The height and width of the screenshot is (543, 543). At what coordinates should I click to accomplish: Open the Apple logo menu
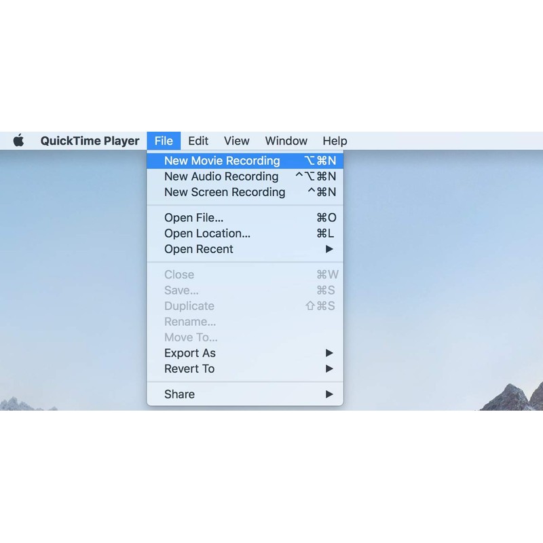coord(19,141)
